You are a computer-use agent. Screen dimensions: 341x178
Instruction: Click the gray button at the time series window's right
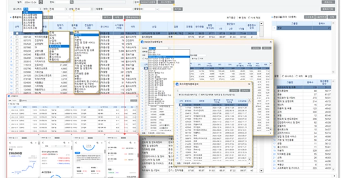coord(134,101)
